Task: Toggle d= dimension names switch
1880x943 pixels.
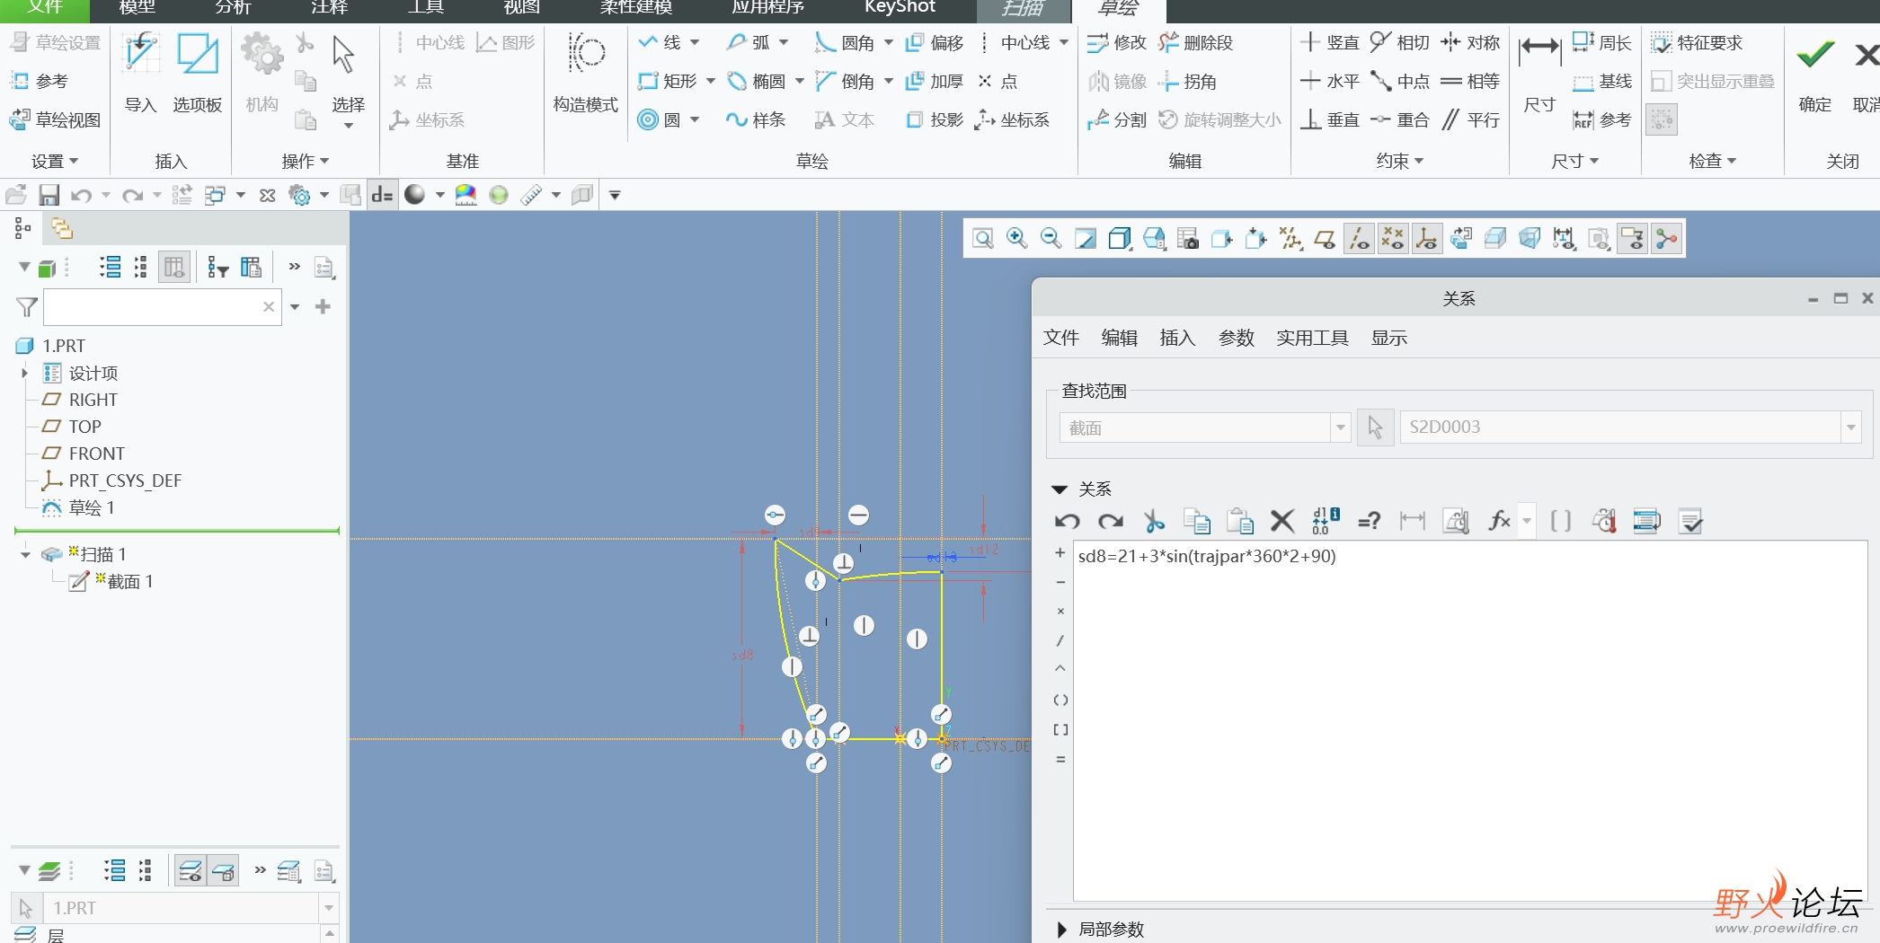Action: (x=382, y=195)
